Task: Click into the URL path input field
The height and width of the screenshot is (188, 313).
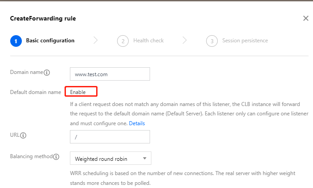Action: point(110,137)
